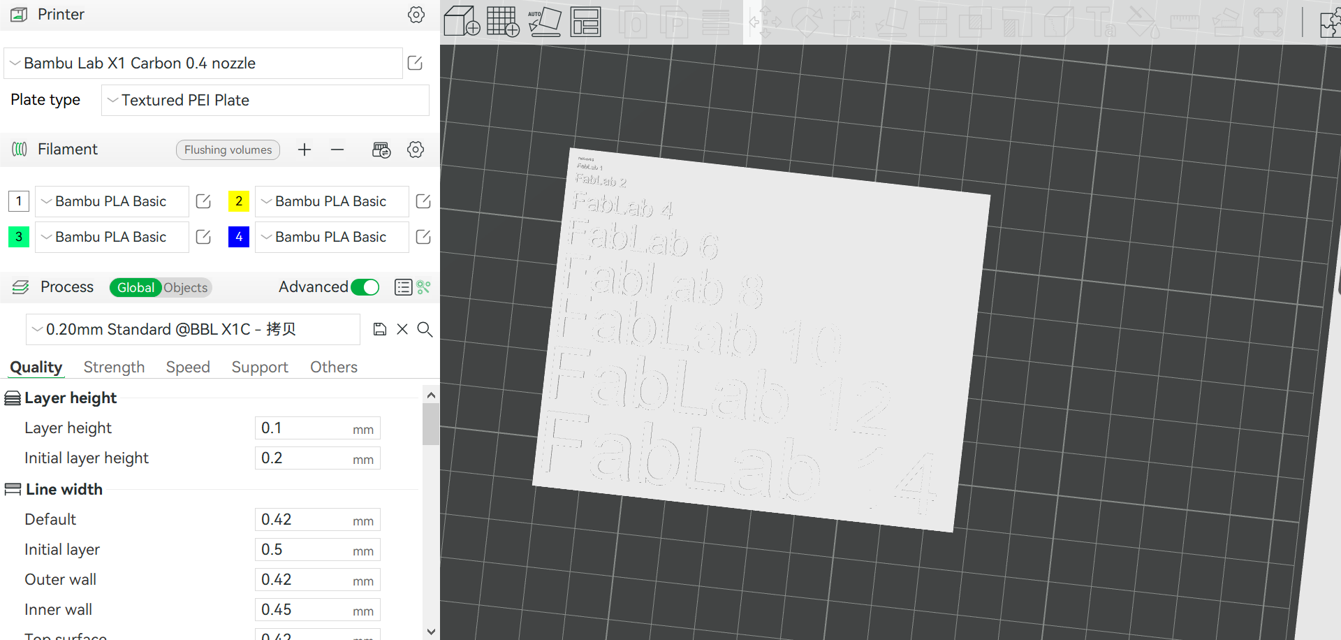Image resolution: width=1341 pixels, height=640 pixels.
Task: Select the Color painting bucket tool
Action: (x=1143, y=22)
